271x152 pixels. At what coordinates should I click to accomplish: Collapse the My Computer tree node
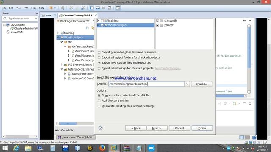[x=4, y=25]
